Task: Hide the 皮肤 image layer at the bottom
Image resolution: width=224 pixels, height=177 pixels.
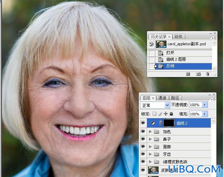Action: tap(143, 170)
